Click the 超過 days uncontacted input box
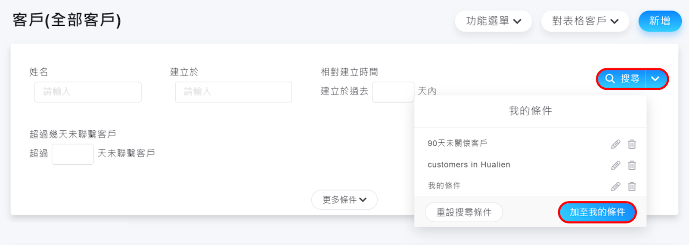The height and width of the screenshot is (245, 689). click(x=72, y=154)
